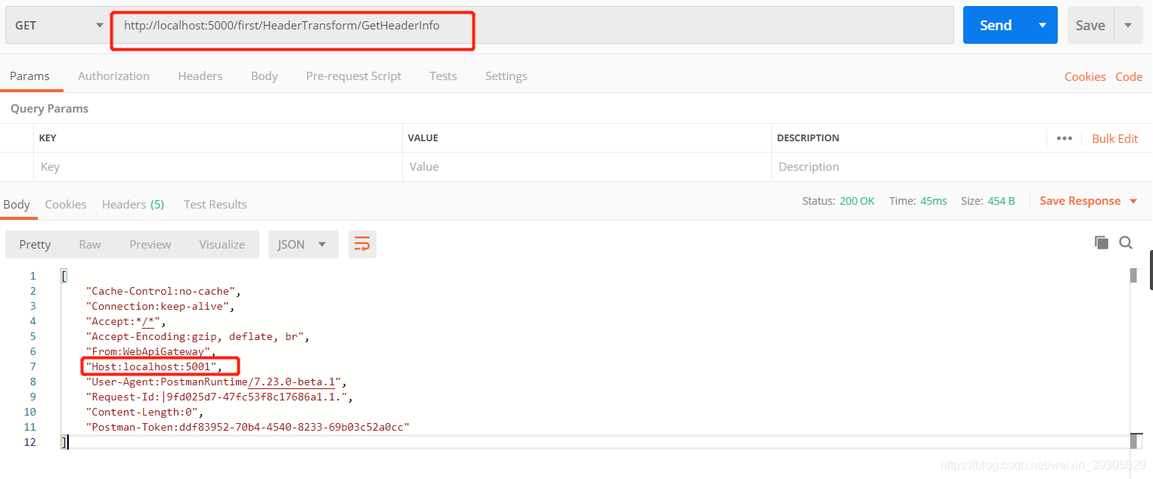Open the request Headers tab
Viewport: 1153px width, 479px height.
tap(200, 76)
